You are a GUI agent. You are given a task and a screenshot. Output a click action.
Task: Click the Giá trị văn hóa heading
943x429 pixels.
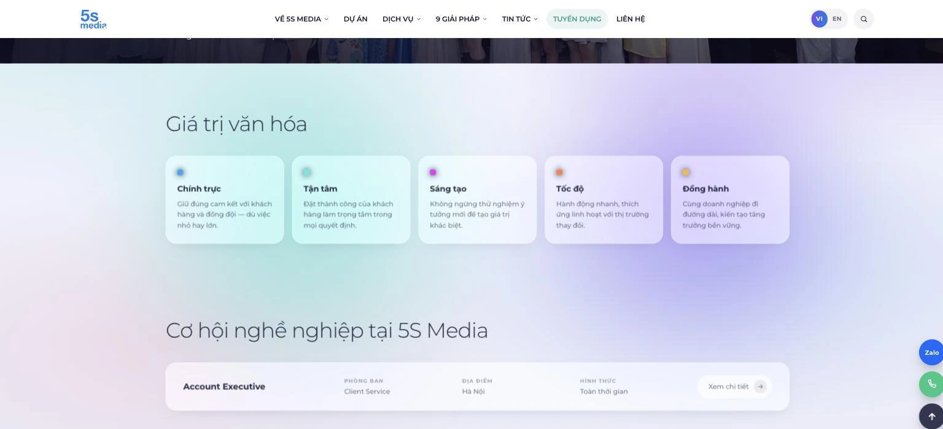pyautogui.click(x=236, y=124)
